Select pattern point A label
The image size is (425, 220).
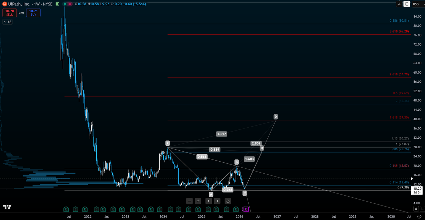click(x=211, y=194)
